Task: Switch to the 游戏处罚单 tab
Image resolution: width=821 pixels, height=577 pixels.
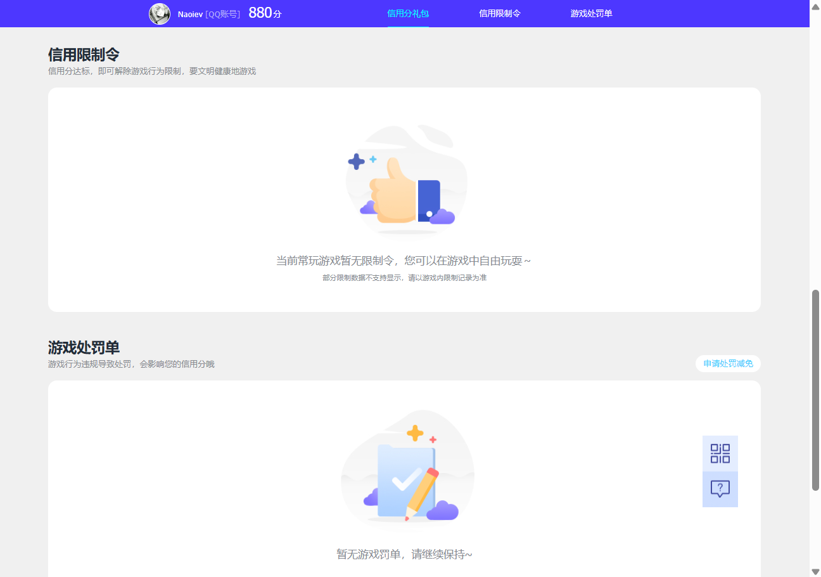Action: pyautogui.click(x=591, y=13)
